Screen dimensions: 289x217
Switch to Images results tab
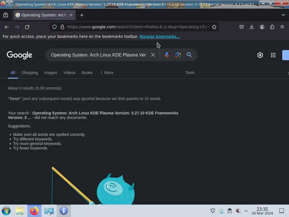pos(51,73)
